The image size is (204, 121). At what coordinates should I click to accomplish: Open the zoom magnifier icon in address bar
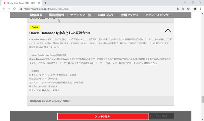pyautogui.click(x=183, y=9)
